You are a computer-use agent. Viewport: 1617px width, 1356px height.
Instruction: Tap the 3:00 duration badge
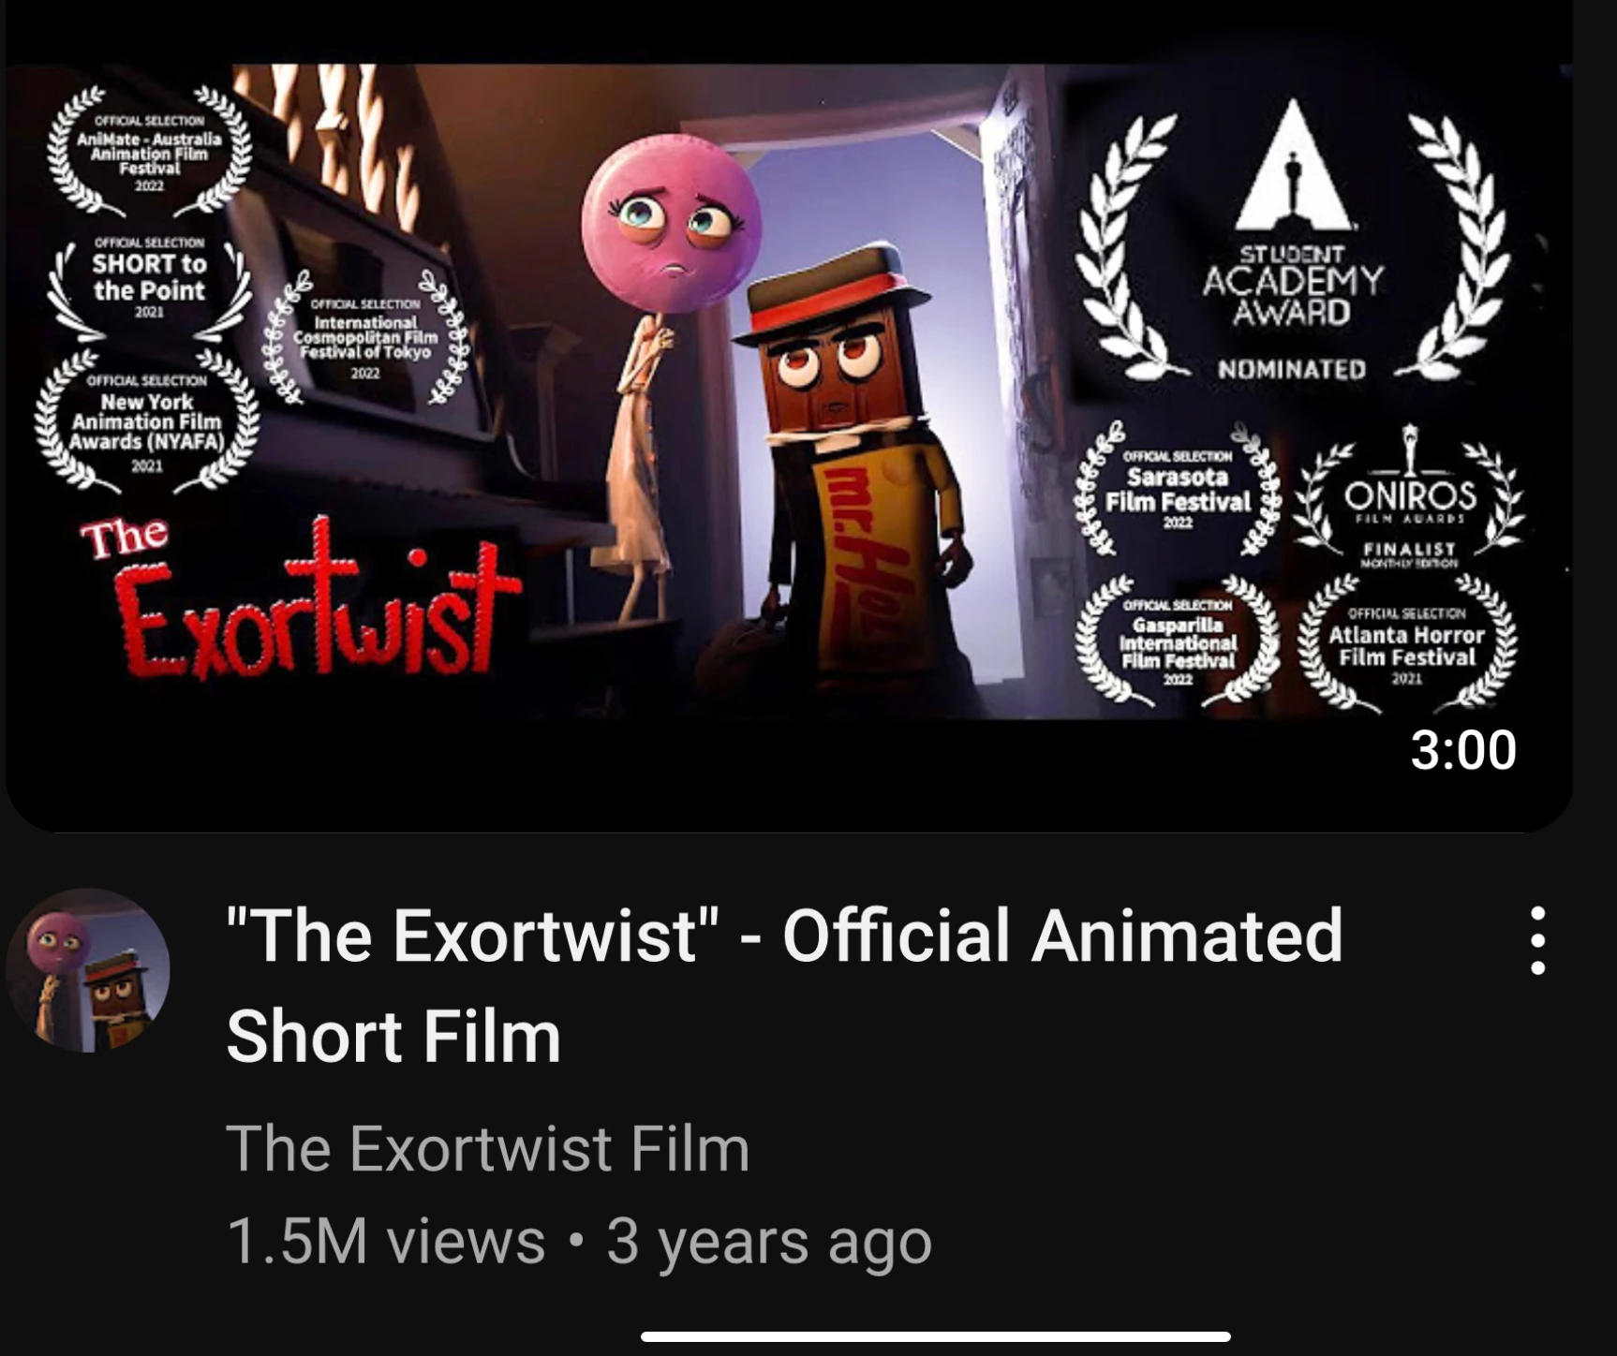tap(1462, 750)
